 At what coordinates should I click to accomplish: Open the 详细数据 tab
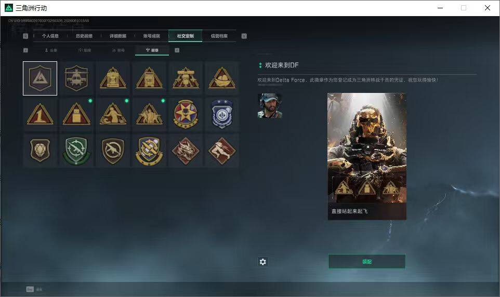[x=118, y=36]
